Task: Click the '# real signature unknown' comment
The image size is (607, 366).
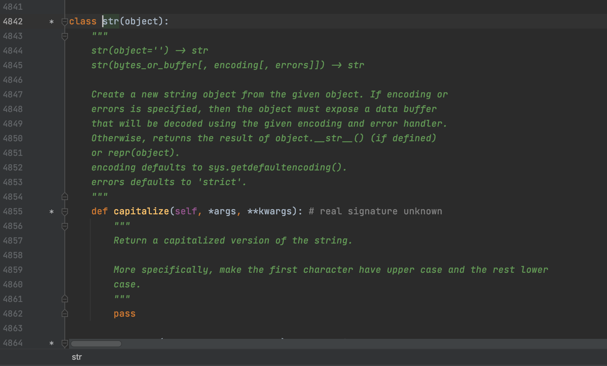Action: point(376,211)
